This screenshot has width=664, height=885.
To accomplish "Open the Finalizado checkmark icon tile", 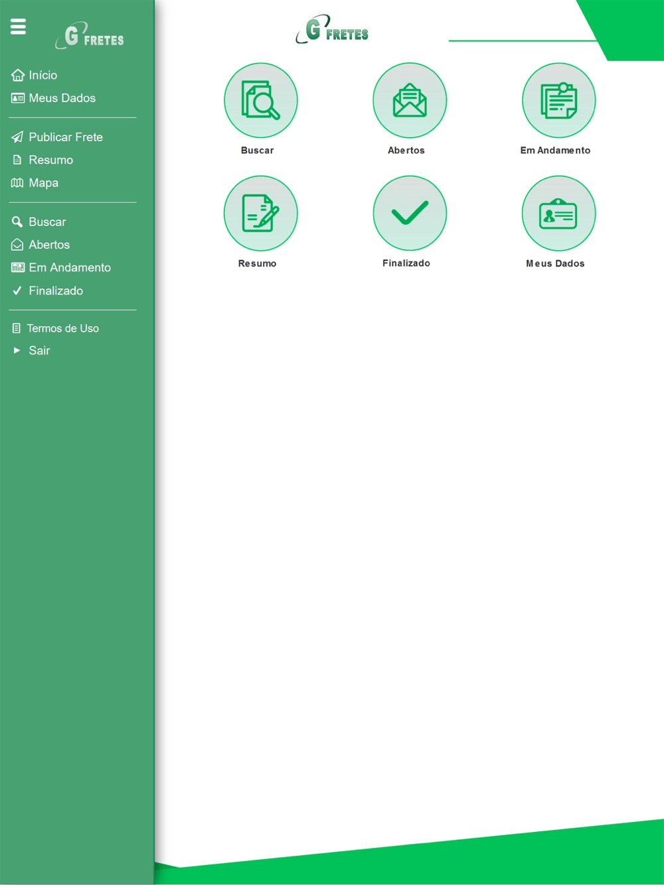I will pos(410,213).
